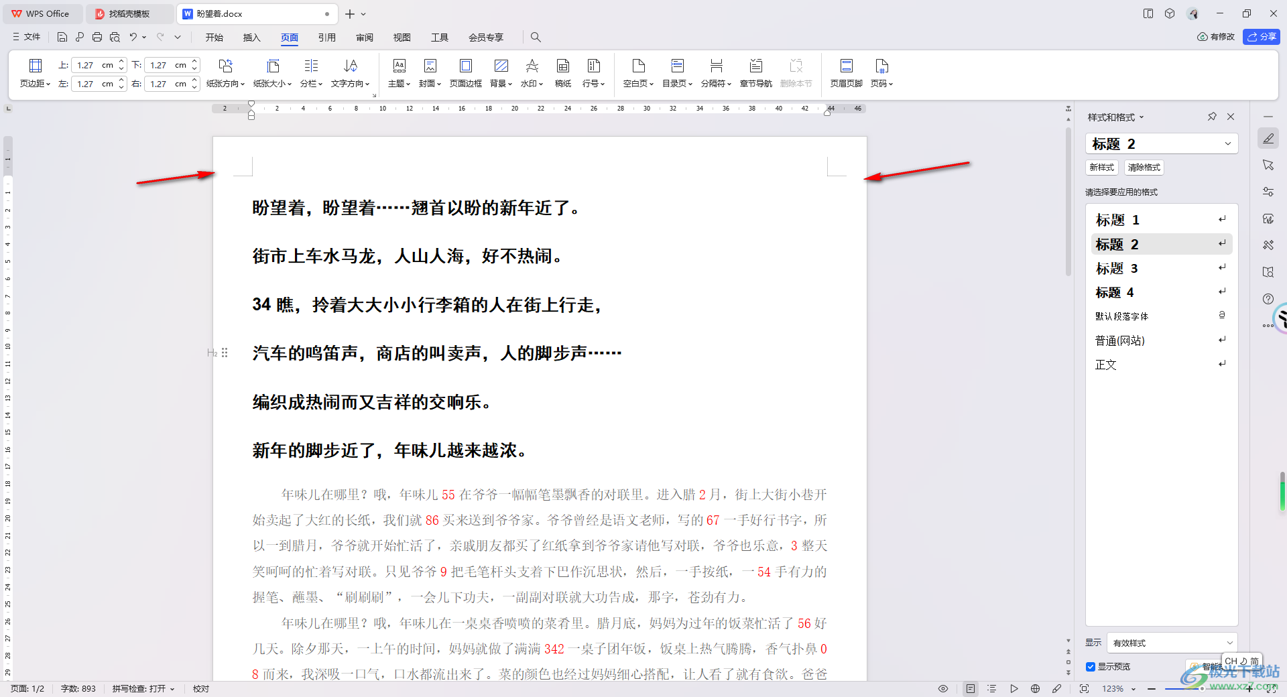
Task: Switch to the 找稻壳模板 tab
Action: click(129, 13)
